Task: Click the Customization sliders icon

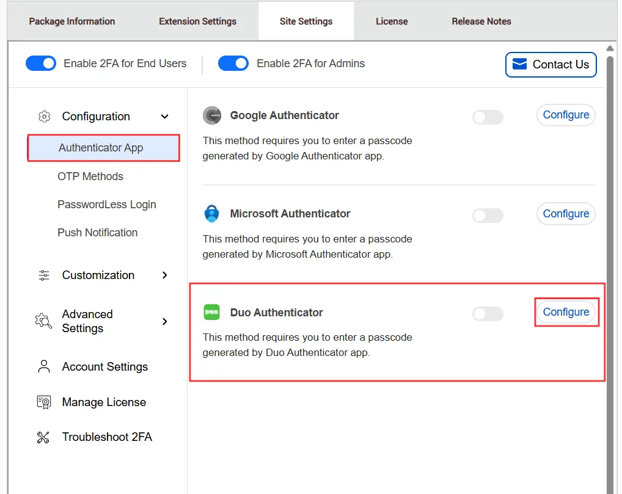Action: [44, 275]
